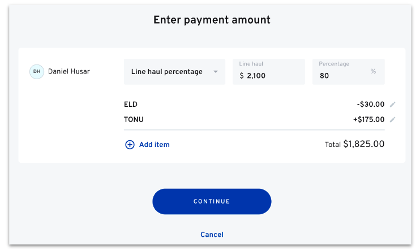420x251 pixels.
Task: Click the Daniel Husar name
Action: coord(68,72)
